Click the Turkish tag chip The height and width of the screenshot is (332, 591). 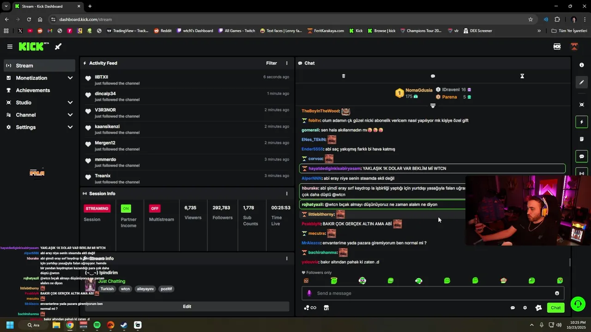pyautogui.click(x=107, y=289)
